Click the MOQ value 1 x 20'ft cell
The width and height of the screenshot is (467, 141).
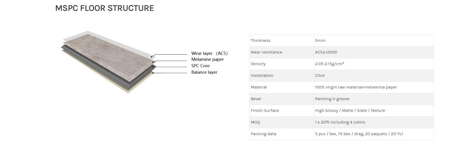(374, 122)
